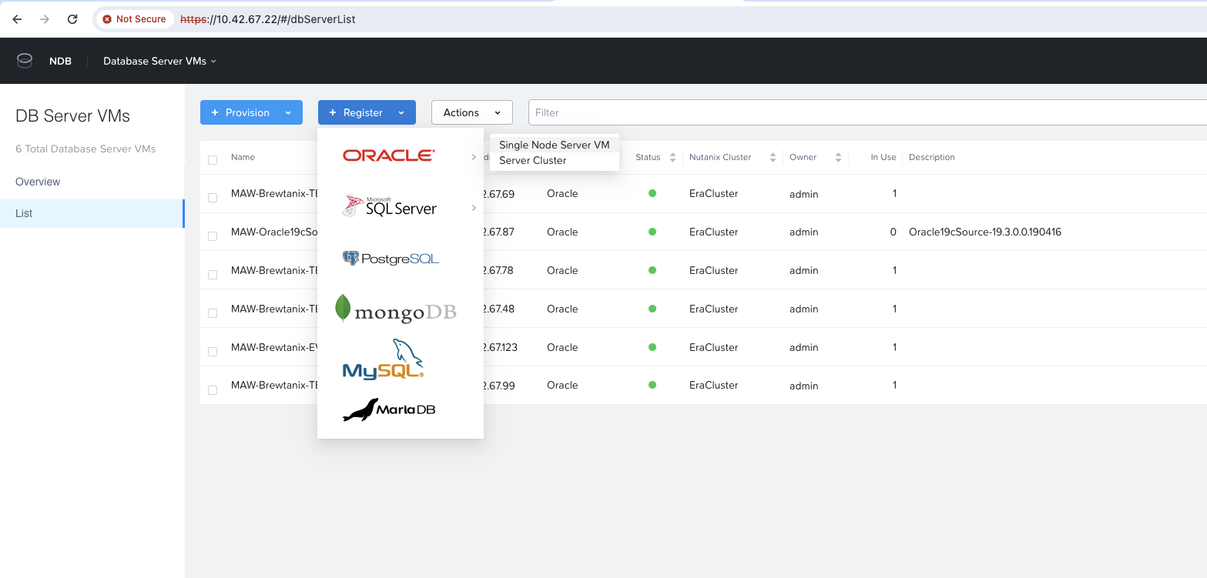Open the Actions dropdown
Viewport: 1207px width, 578px height.
click(x=472, y=112)
